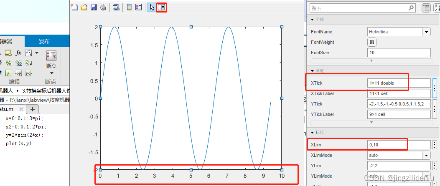Open the XLimMode dropdown
Screen dimensions: 440x186
pos(427,155)
